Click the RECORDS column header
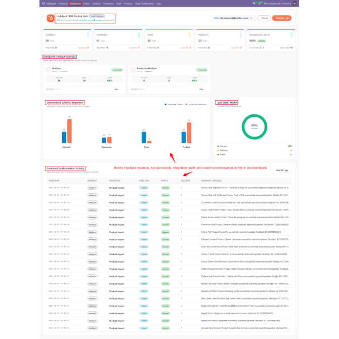 [x=186, y=181]
